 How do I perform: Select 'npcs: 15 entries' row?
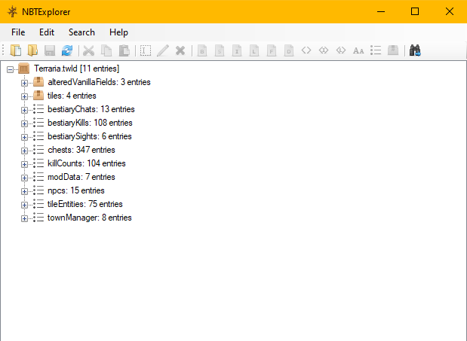76,190
